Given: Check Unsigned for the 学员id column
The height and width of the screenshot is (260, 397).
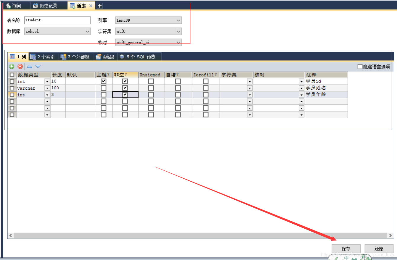Looking at the screenshot, I should click(x=151, y=81).
